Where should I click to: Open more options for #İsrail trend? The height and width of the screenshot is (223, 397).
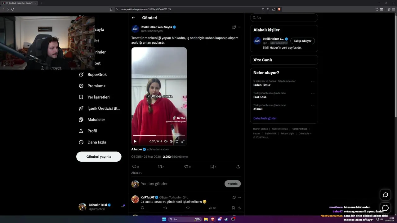tap(313, 106)
